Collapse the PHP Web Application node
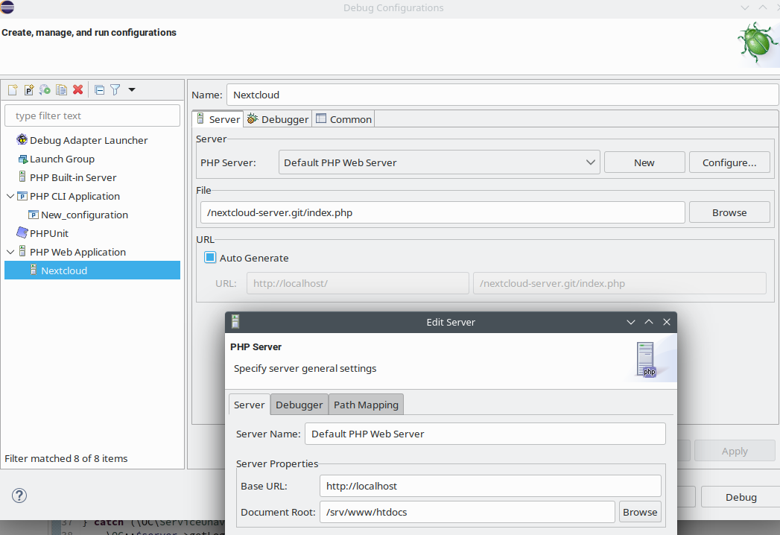The height and width of the screenshot is (535, 780). (10, 253)
